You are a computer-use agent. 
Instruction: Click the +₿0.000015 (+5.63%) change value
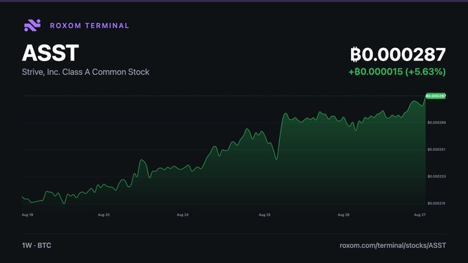coord(397,72)
